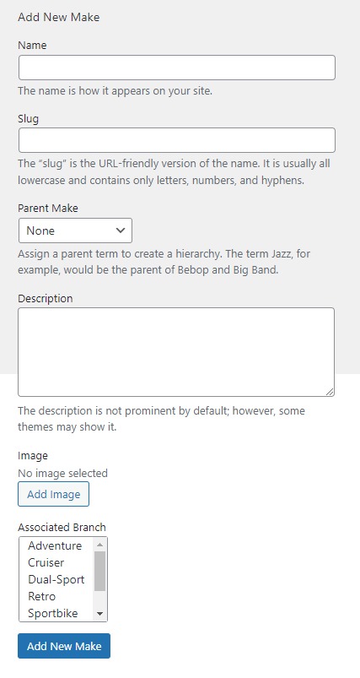Click inside the Description text area
Viewport: 360px width, 678px height.
(176, 352)
